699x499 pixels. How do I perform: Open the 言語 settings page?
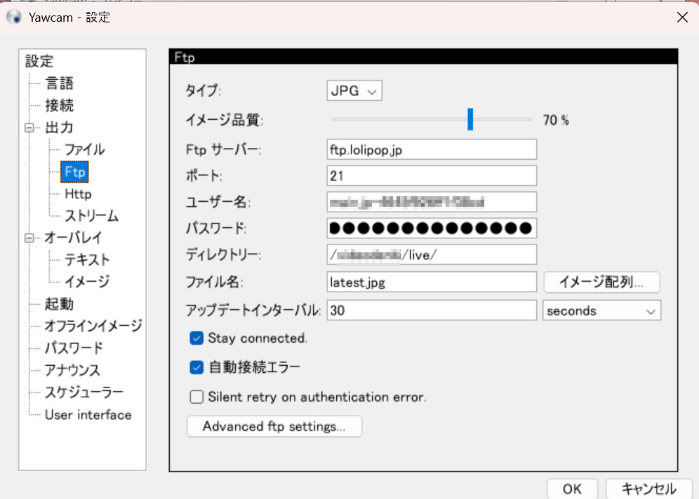60,84
